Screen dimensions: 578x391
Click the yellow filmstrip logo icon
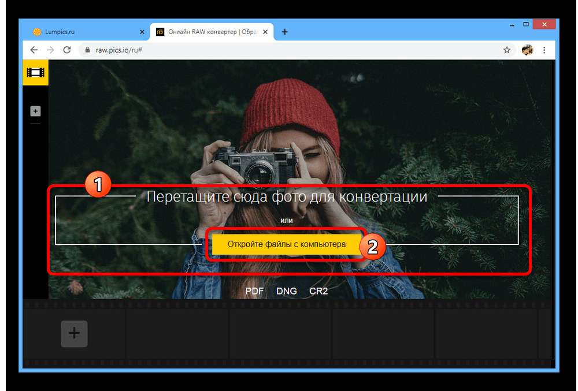coord(35,73)
